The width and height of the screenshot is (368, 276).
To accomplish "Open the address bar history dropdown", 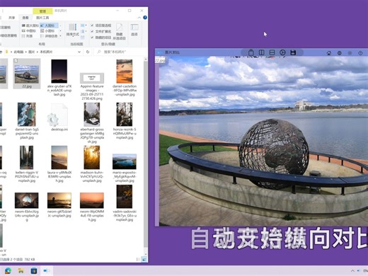I will (79, 52).
